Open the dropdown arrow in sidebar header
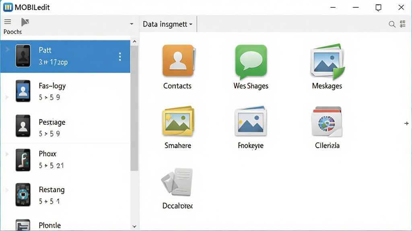Image resolution: width=412 pixels, height=231 pixels. [x=132, y=24]
